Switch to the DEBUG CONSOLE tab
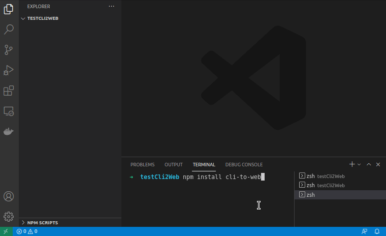 244,164
